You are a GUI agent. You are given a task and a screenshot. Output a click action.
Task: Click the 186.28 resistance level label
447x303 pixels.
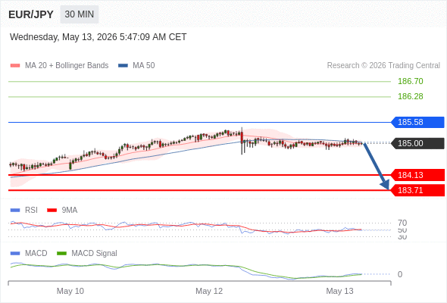click(x=410, y=96)
